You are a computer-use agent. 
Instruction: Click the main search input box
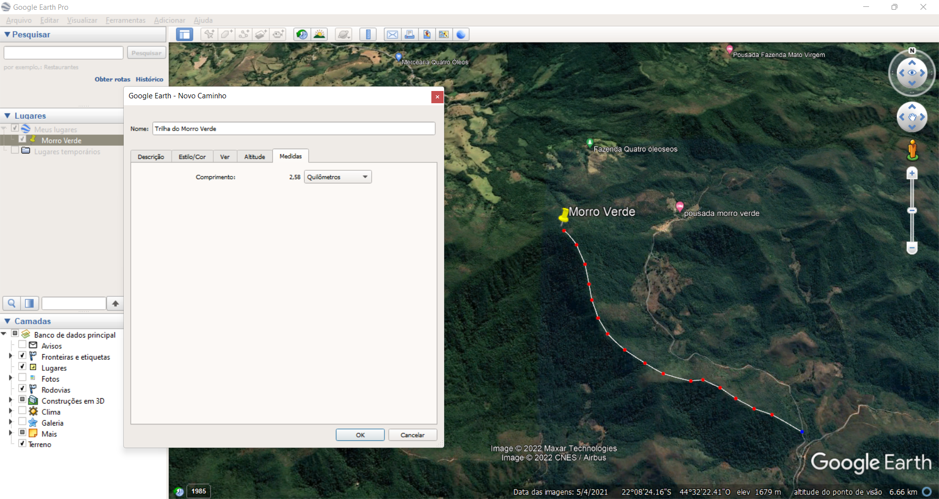(64, 53)
